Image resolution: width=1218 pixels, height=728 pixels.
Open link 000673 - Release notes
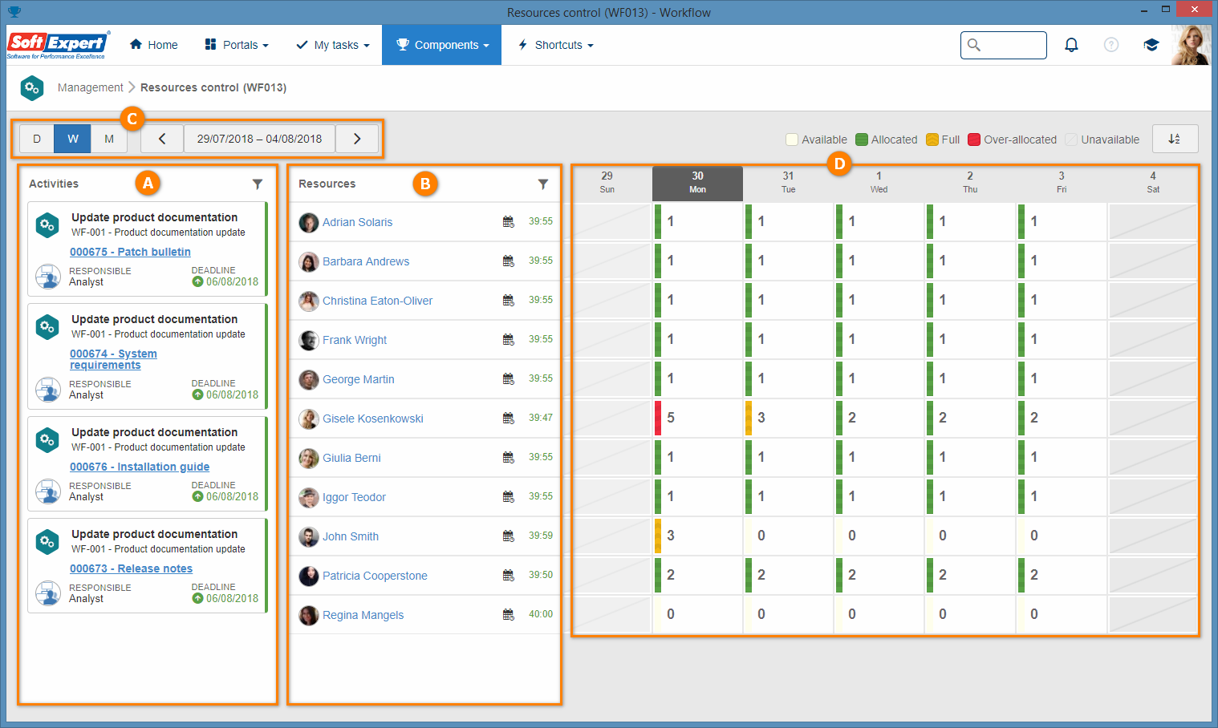tap(131, 568)
